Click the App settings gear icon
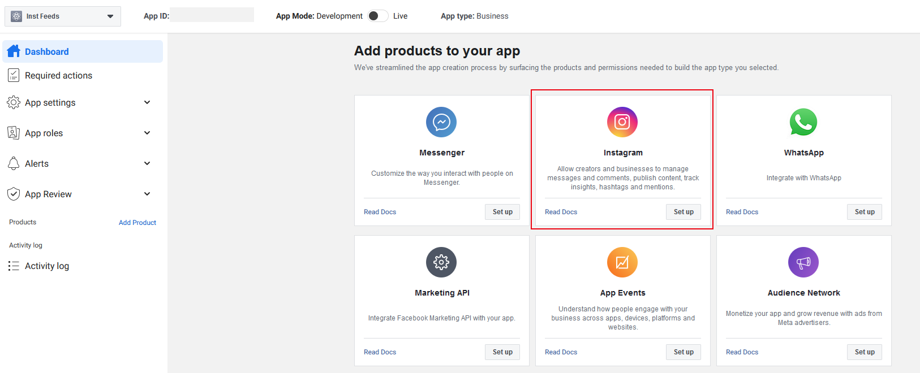This screenshot has width=920, height=373. (14, 102)
